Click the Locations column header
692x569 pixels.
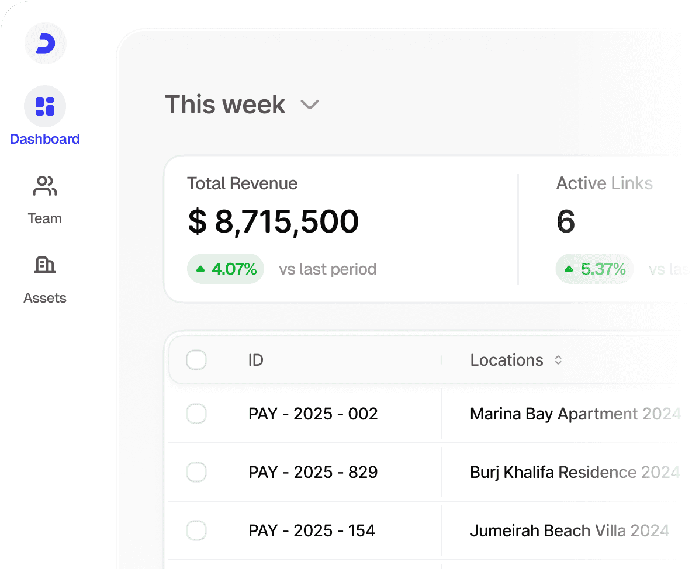(x=507, y=360)
